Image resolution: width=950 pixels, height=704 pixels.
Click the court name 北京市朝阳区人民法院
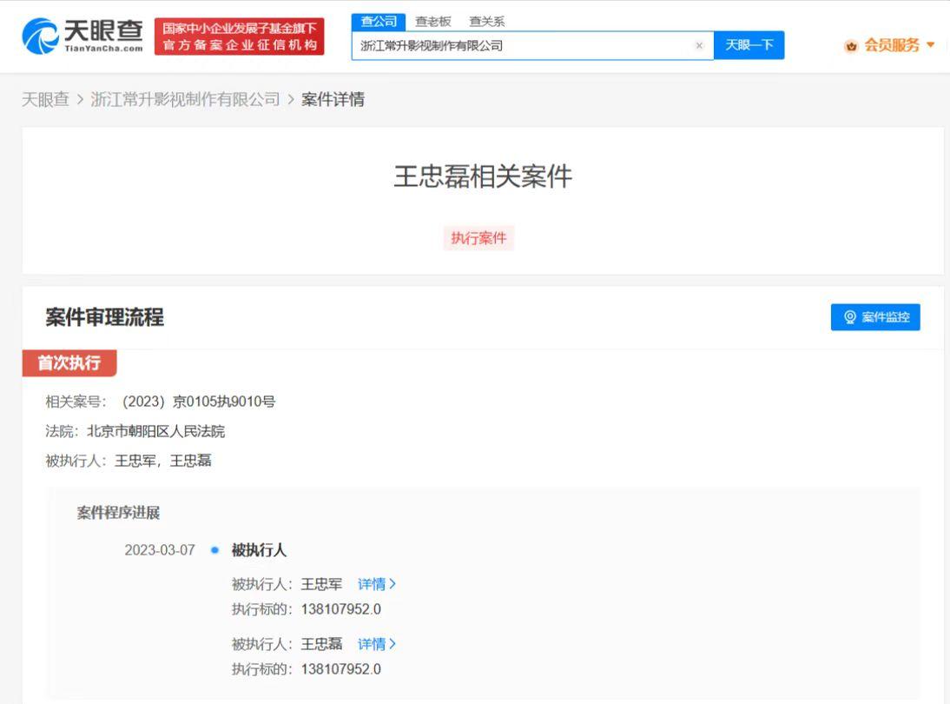[155, 431]
